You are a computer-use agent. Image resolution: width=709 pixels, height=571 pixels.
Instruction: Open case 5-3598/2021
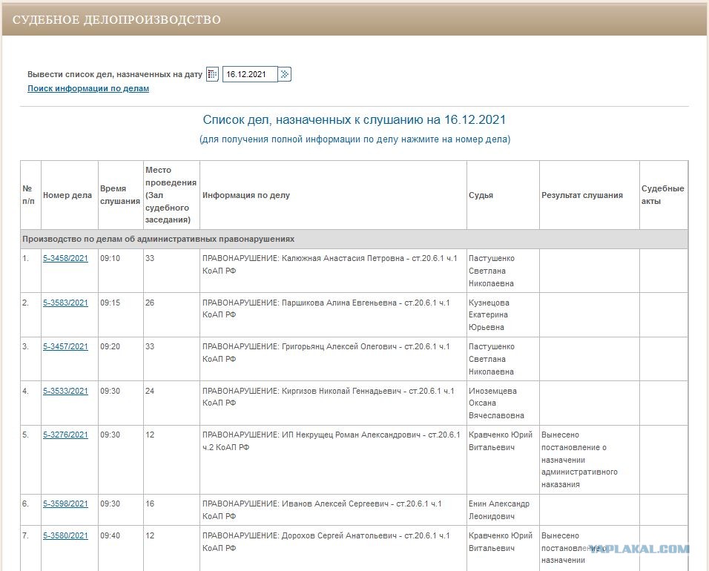[65, 504]
